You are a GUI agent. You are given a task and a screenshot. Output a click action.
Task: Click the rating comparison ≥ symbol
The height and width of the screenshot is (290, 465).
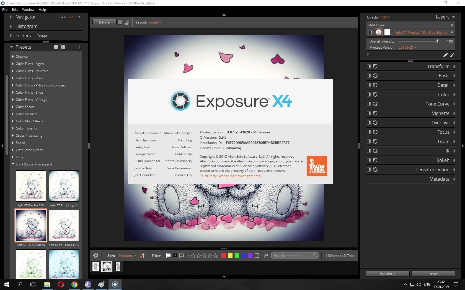188,256
